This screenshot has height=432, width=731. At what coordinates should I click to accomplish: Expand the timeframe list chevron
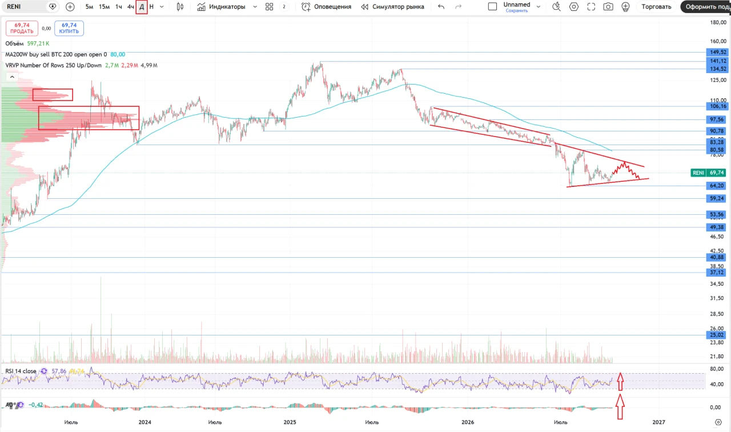click(162, 7)
